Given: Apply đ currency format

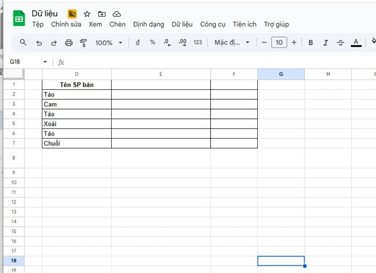Looking at the screenshot, I should click(x=138, y=42).
